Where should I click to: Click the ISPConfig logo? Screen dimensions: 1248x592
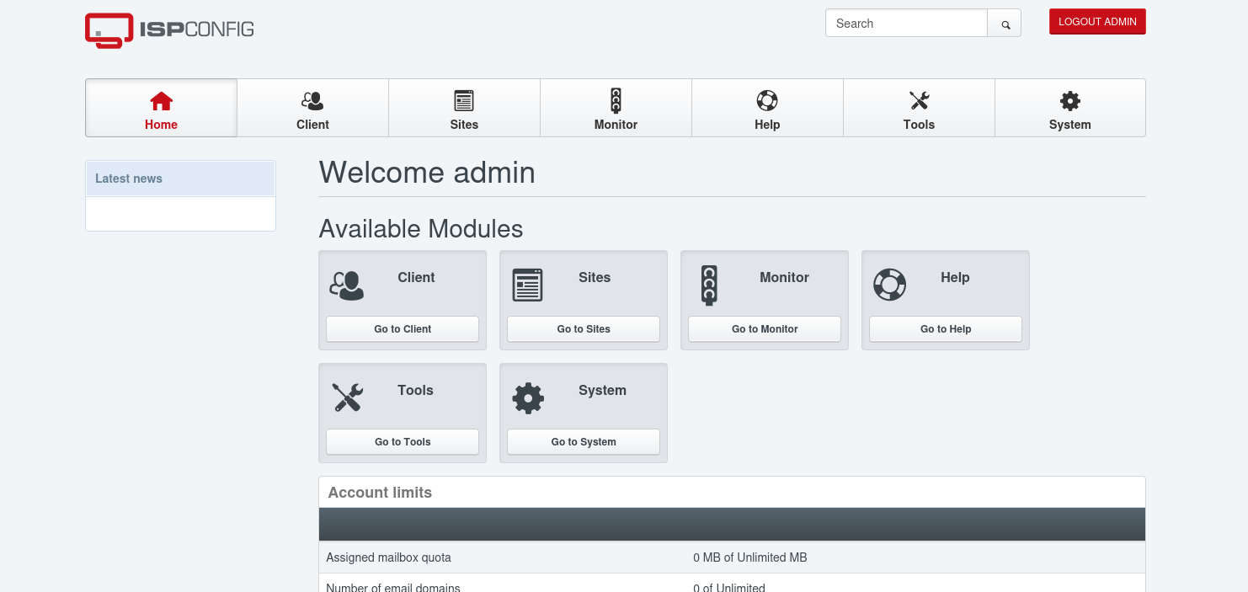point(169,29)
